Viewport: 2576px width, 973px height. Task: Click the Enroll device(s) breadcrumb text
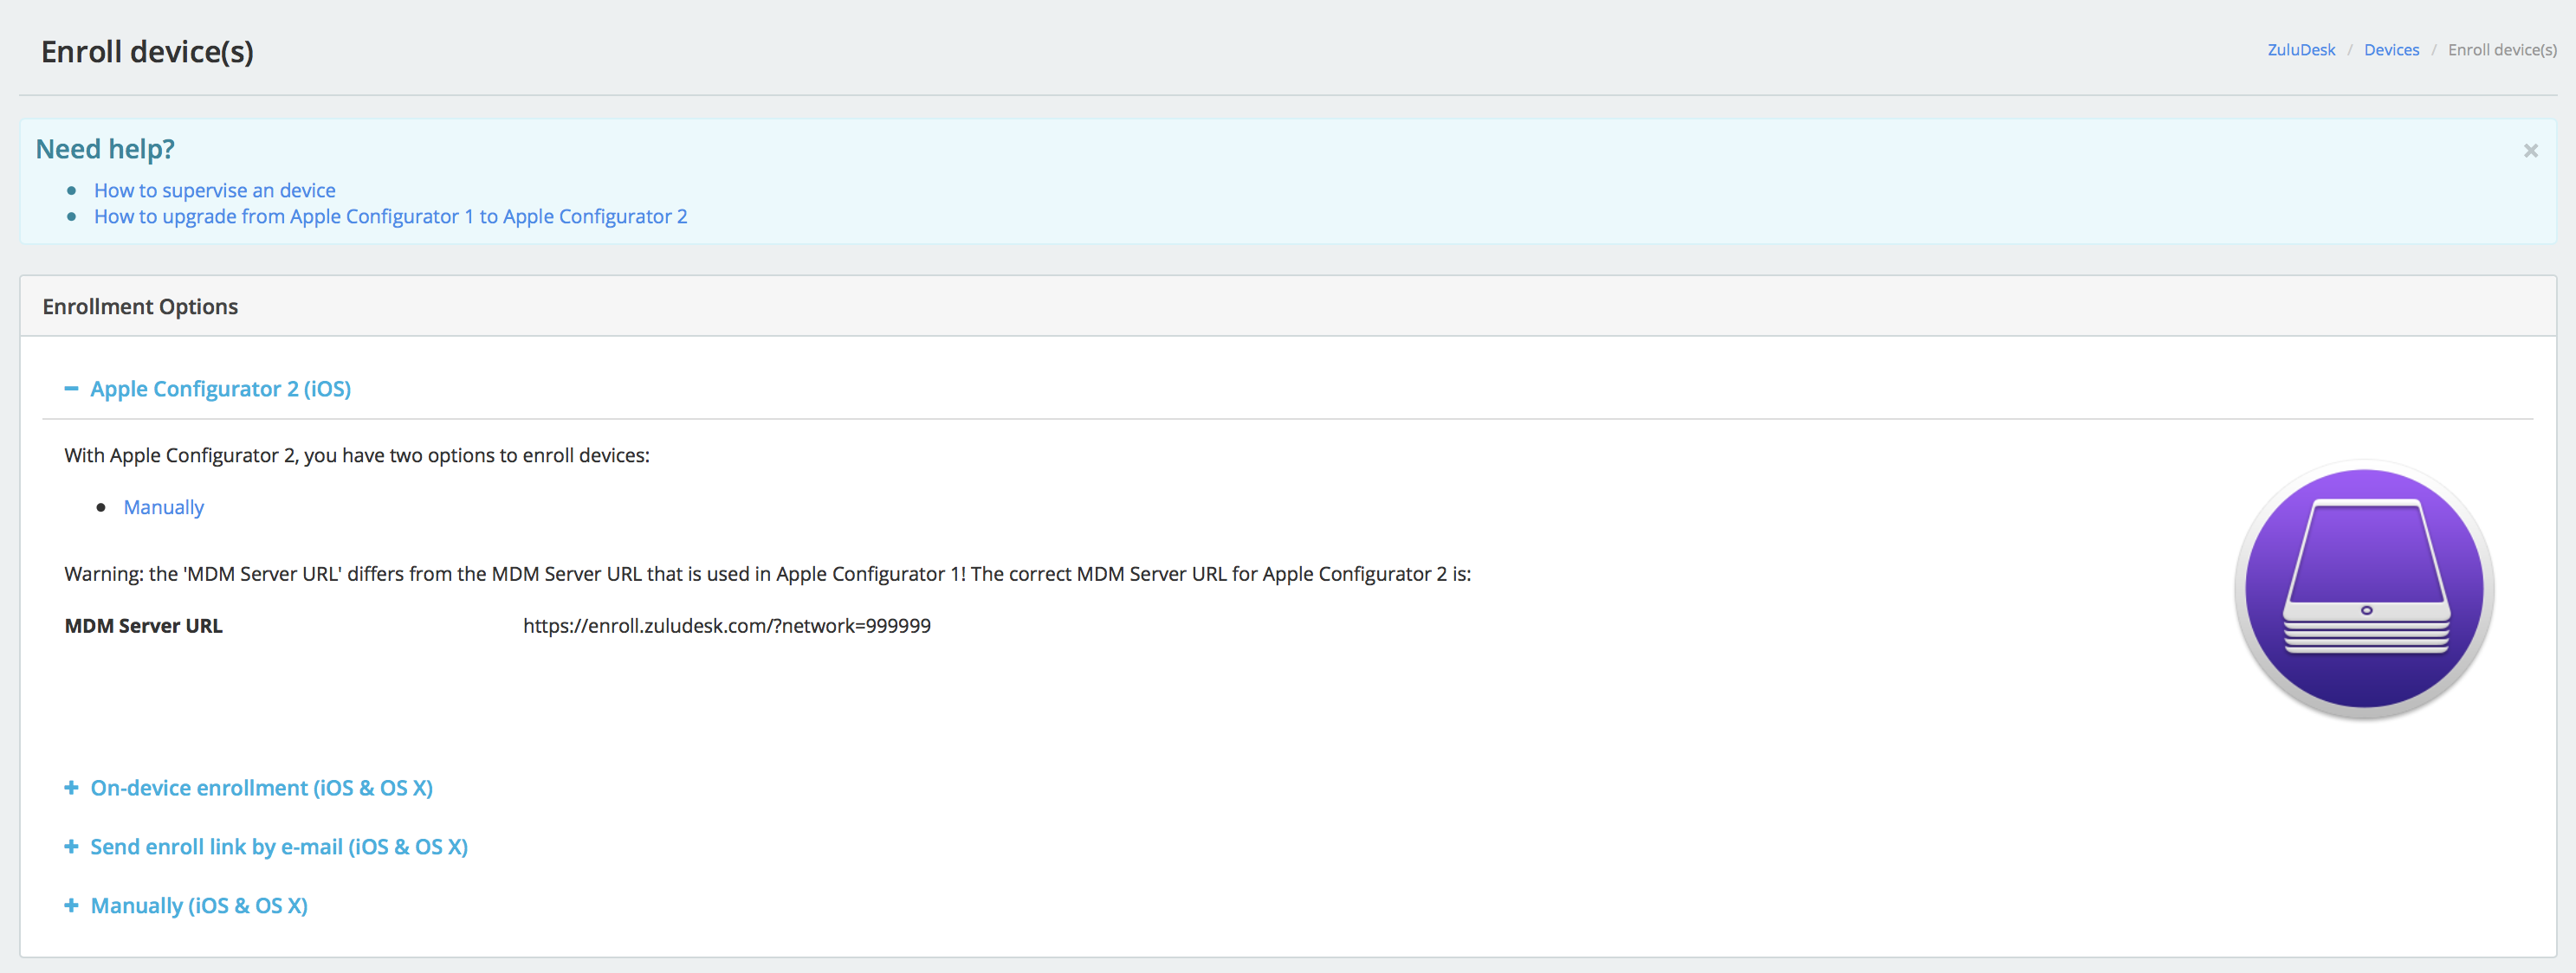point(2502,50)
